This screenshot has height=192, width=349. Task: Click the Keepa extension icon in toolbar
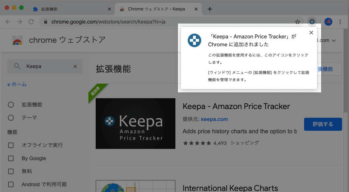(311, 22)
